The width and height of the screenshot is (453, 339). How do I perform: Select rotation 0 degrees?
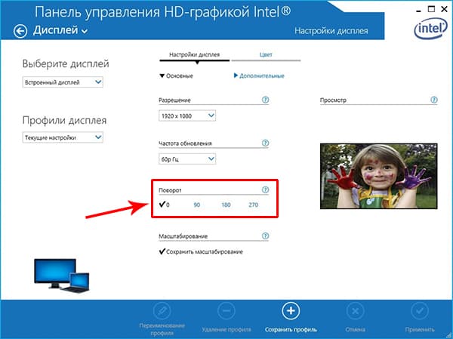165,205
